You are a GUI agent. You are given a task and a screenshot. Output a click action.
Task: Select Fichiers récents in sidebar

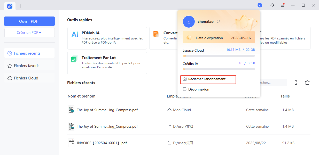pos(29,53)
